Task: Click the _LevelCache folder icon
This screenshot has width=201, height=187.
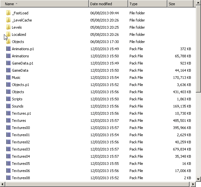Action: (8, 20)
